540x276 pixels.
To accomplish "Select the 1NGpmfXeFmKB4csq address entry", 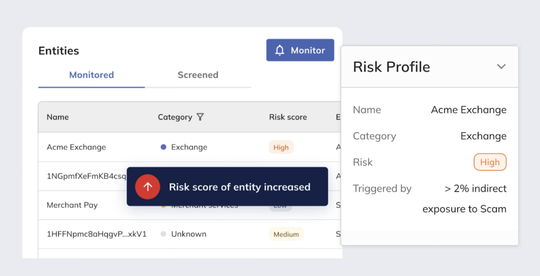I will (86, 176).
